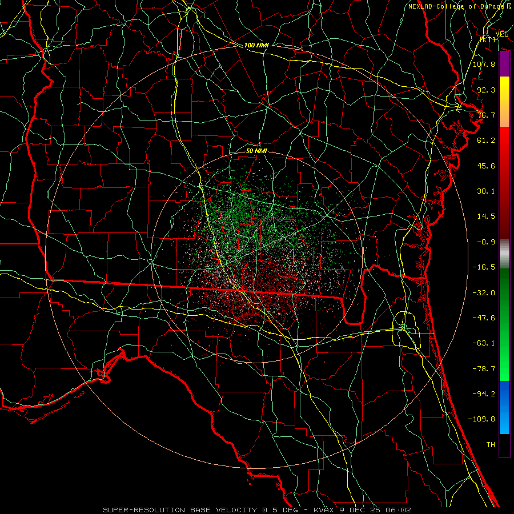Image resolution: width=514 pixels, height=514 pixels.
Task: Click the VEL legend title
Action: click(x=501, y=34)
